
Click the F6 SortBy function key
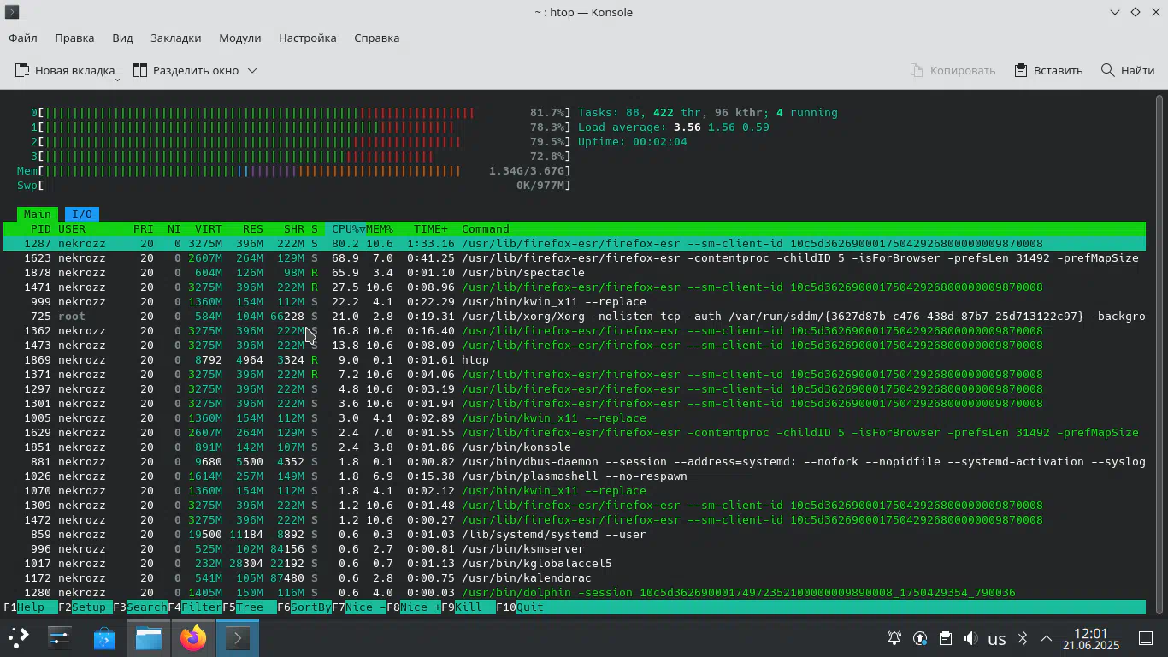point(304,607)
